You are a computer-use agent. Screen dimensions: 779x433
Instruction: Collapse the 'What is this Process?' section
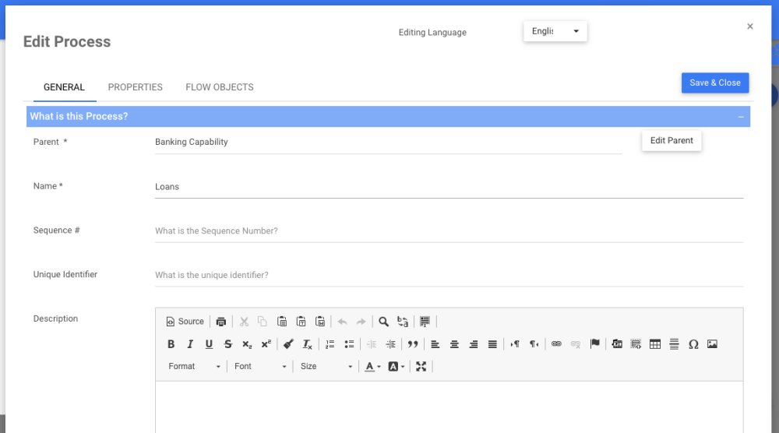click(741, 117)
